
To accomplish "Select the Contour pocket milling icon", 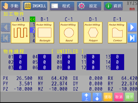I will pos(117,32).
